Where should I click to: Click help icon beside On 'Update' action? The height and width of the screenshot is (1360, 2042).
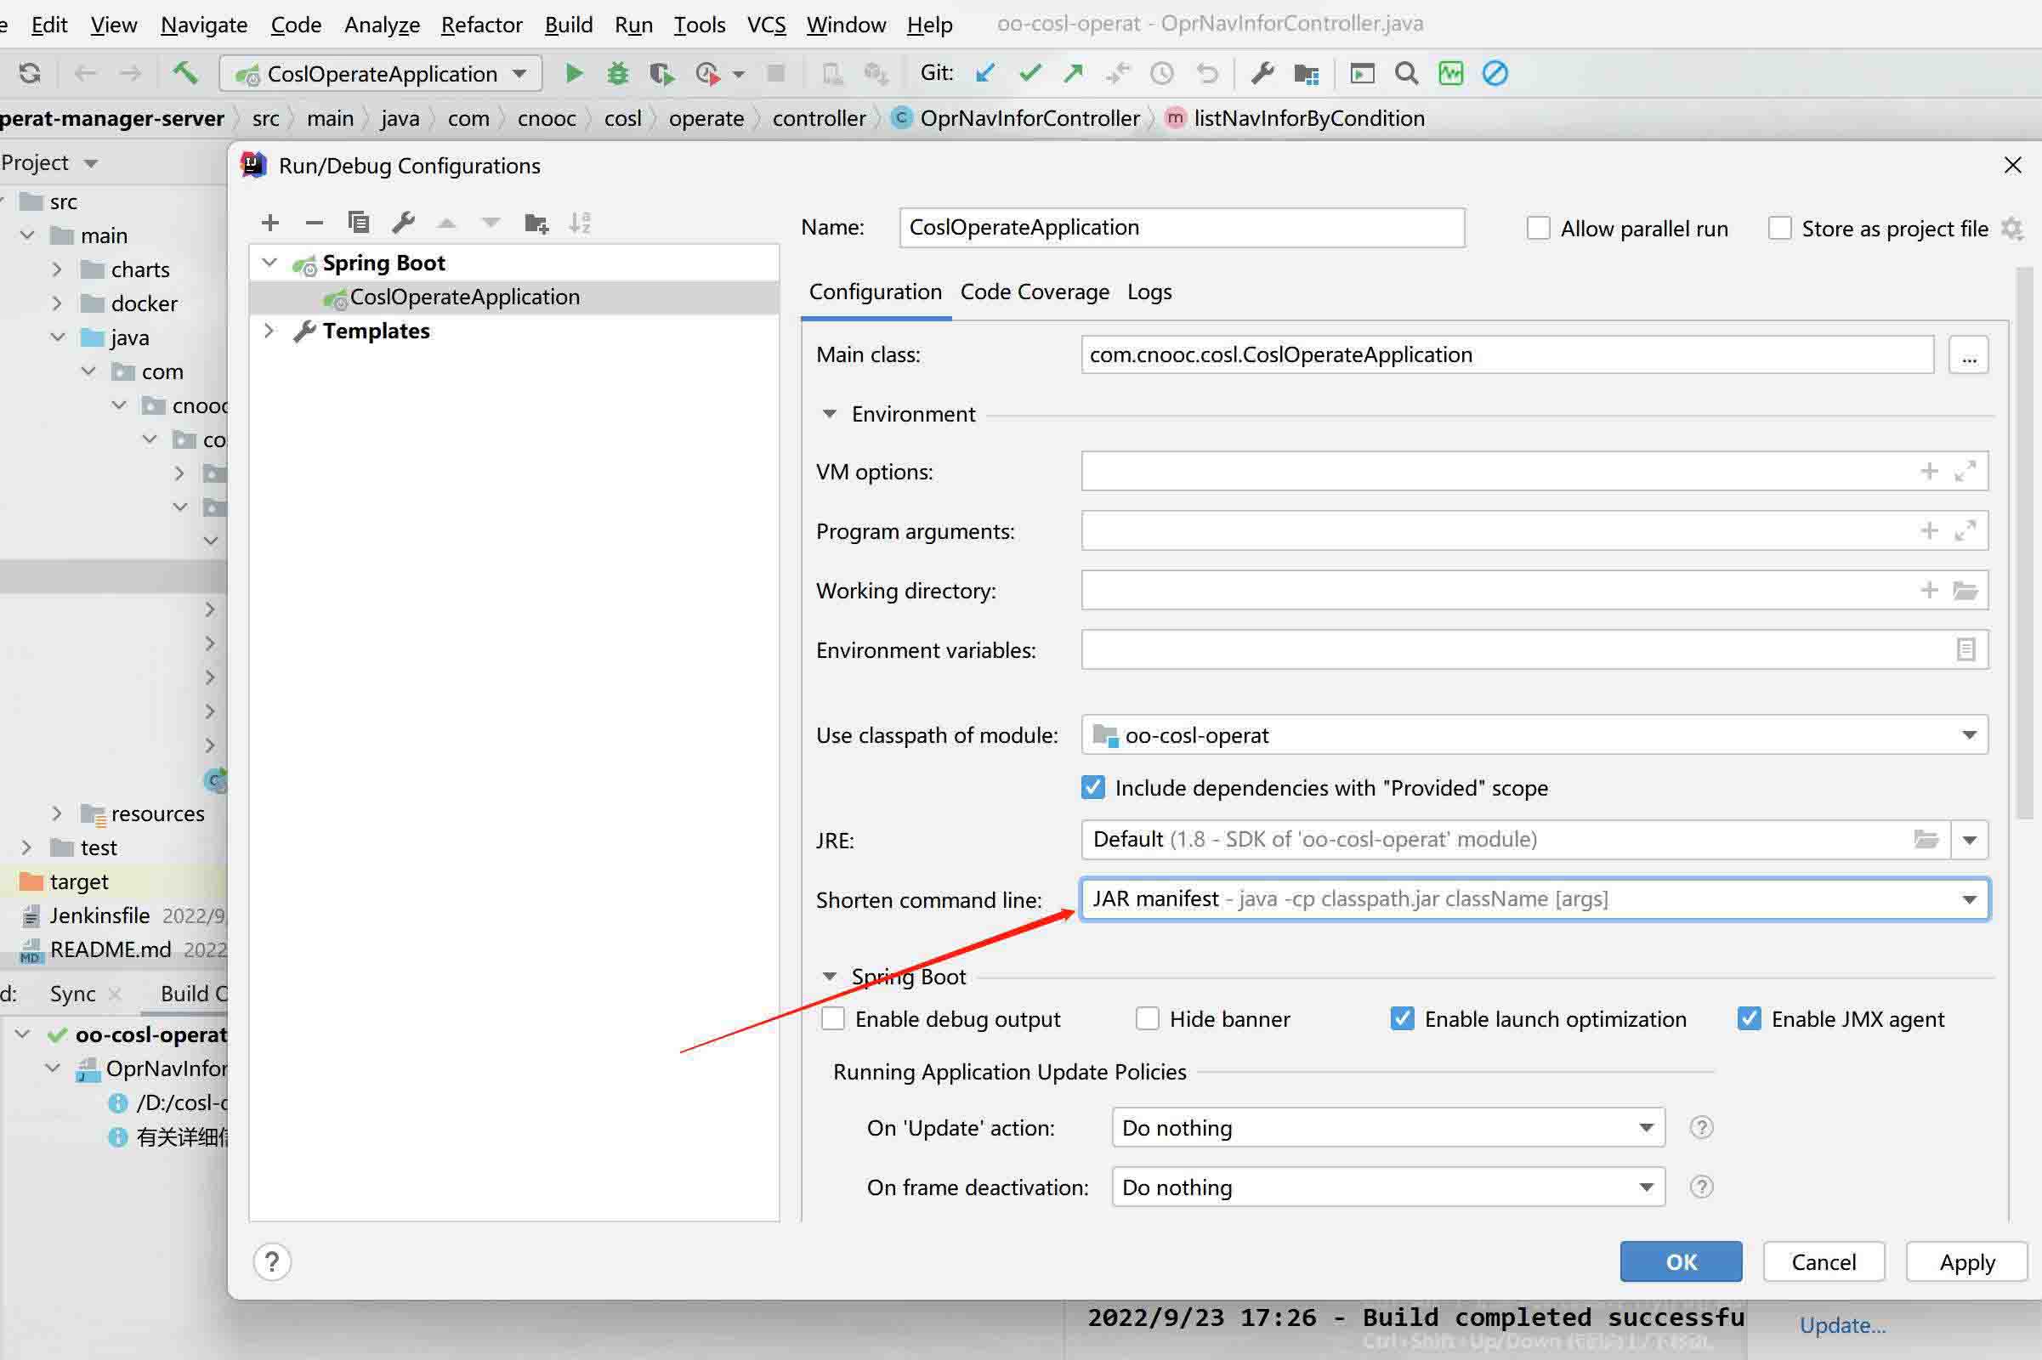tap(1701, 1128)
